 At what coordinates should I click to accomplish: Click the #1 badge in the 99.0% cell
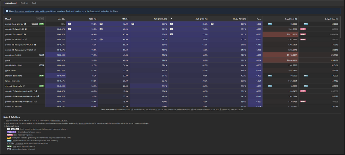click(x=69, y=24)
